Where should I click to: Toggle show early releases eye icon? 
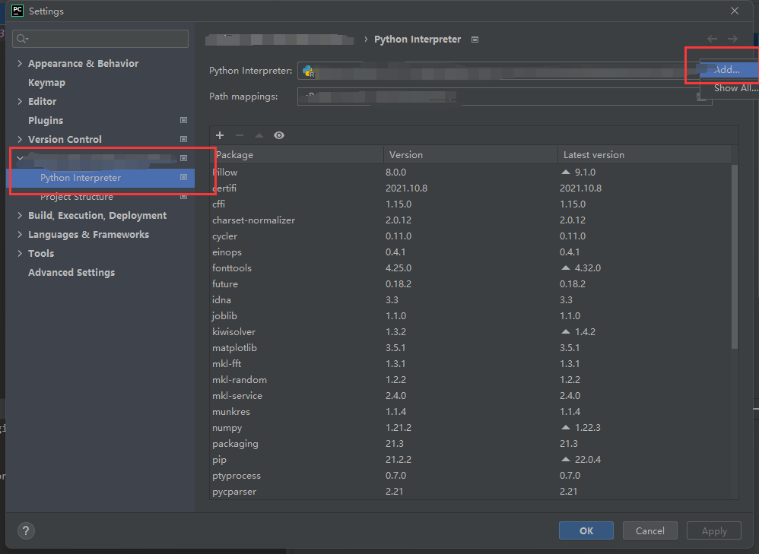[279, 135]
